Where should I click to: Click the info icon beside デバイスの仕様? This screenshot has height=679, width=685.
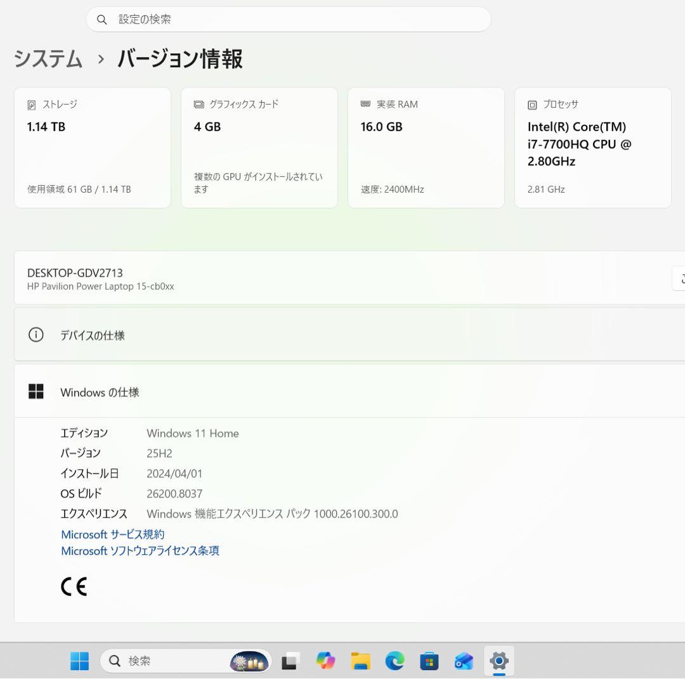pyautogui.click(x=36, y=335)
